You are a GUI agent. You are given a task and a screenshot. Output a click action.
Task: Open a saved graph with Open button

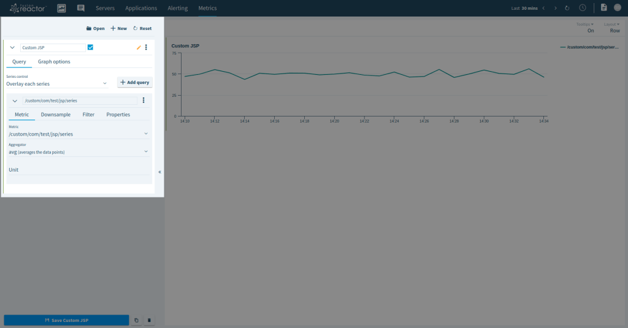[x=95, y=28]
